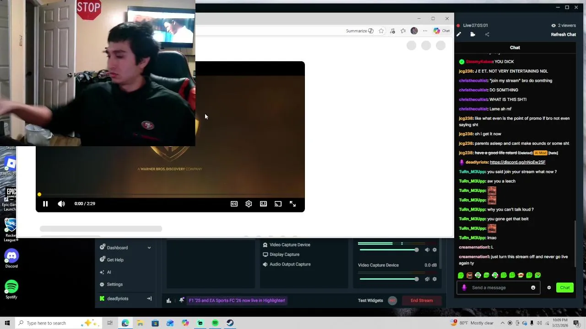This screenshot has width=586, height=329.
Task: Enter fullscreen in the video player
Action: [293, 204]
